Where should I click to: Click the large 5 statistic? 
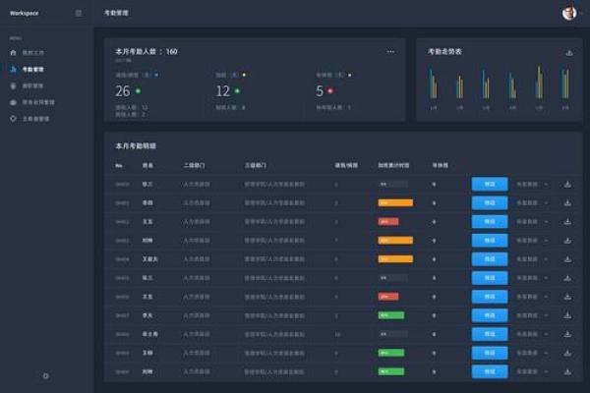[320, 91]
